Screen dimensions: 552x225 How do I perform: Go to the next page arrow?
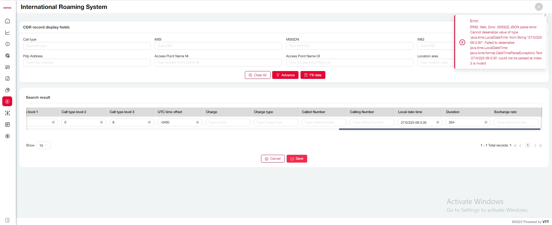535,146
